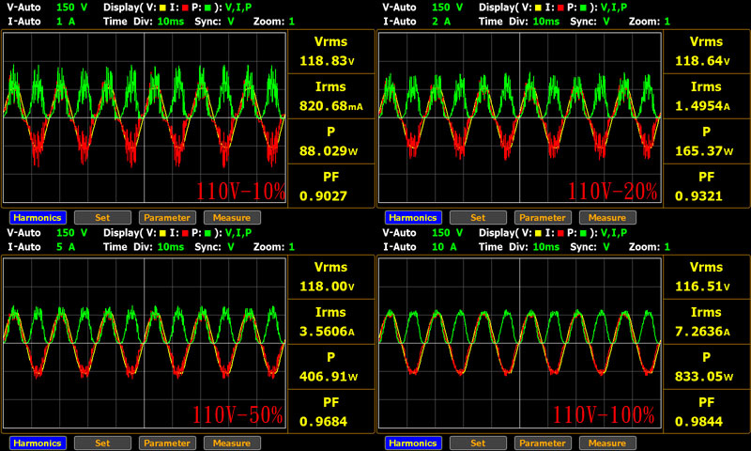
Task: Click Set below the 110V-100% waveform
Action: [478, 443]
